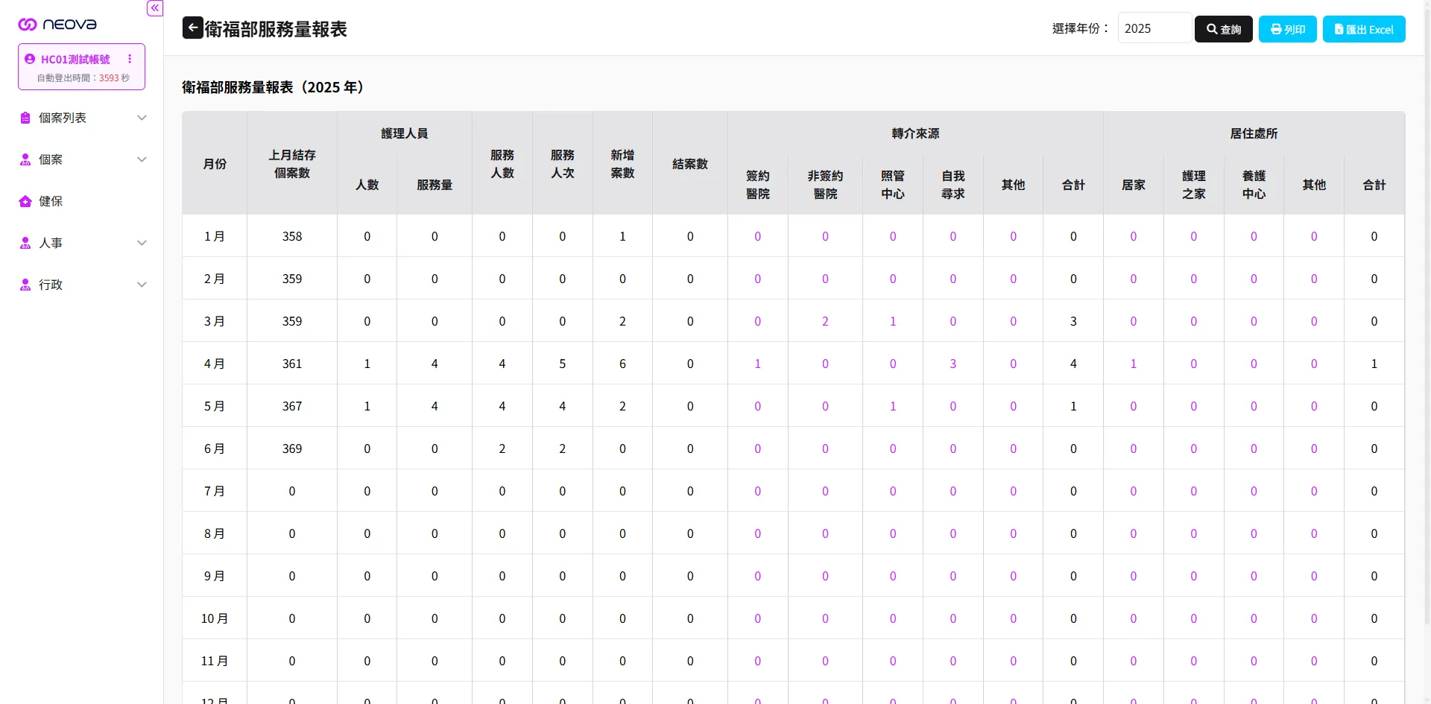
Task: Click the 11月 row label
Action: pyautogui.click(x=215, y=661)
